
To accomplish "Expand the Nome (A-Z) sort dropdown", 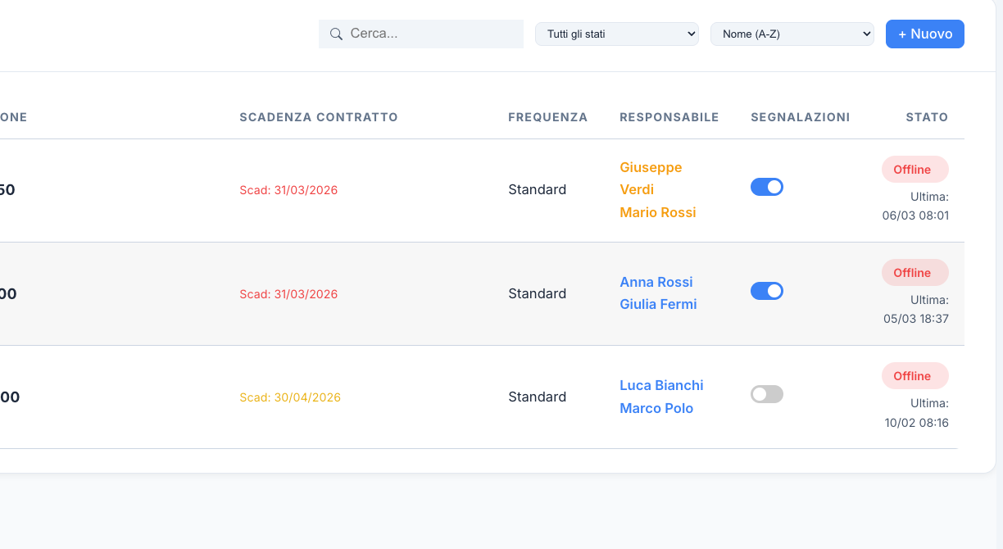I will click(792, 34).
